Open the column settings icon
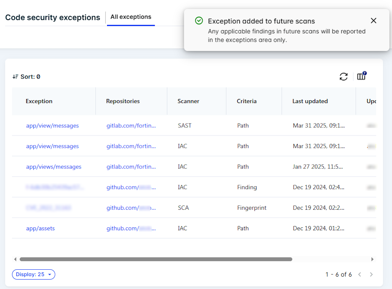The width and height of the screenshot is (392, 289). (x=361, y=77)
